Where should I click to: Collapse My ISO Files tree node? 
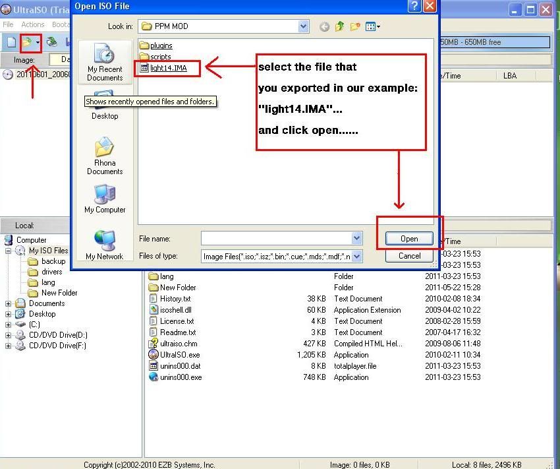click(x=8, y=251)
